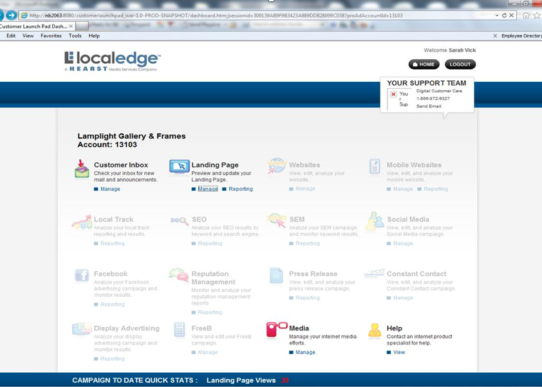Click the Lamplight Gallery & Frames heading

click(x=131, y=136)
